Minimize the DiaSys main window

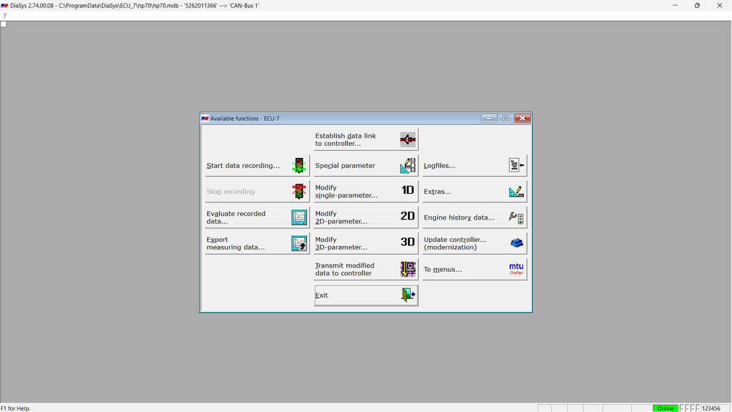tap(675, 5)
